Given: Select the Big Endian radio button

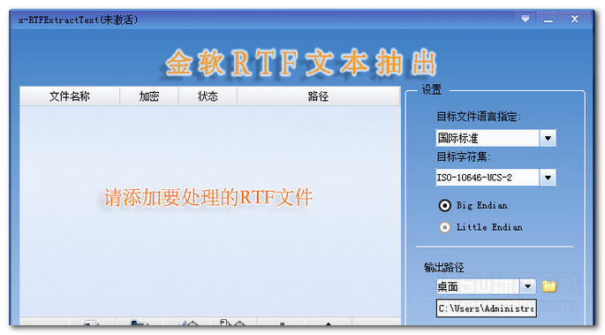Looking at the screenshot, I should point(444,205).
